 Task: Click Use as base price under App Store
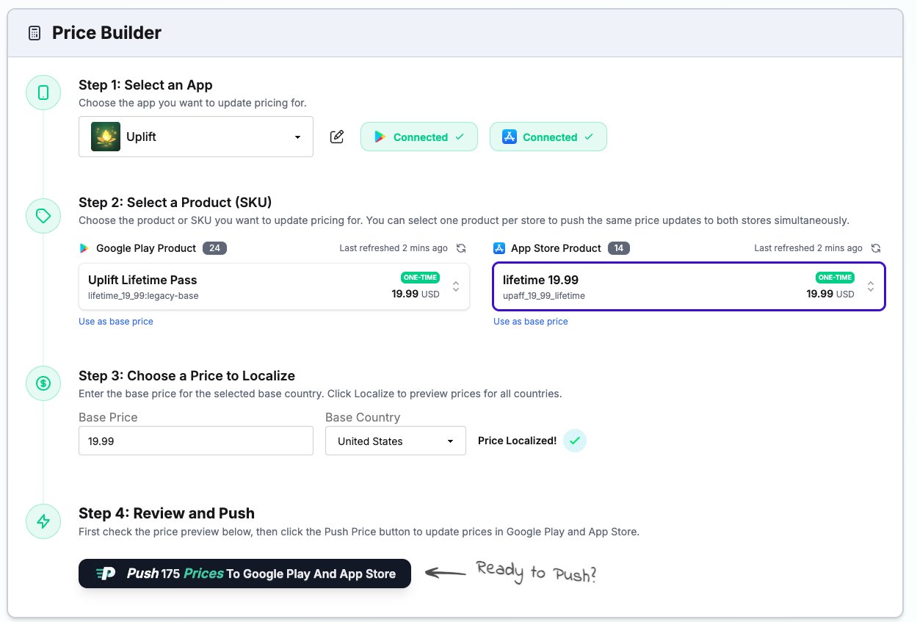pyautogui.click(x=530, y=322)
